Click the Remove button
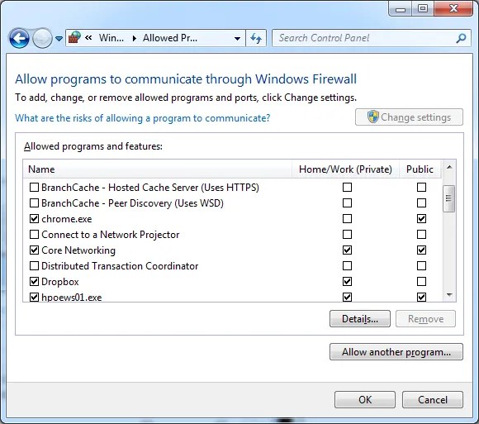The width and height of the screenshot is (479, 424). (x=425, y=319)
